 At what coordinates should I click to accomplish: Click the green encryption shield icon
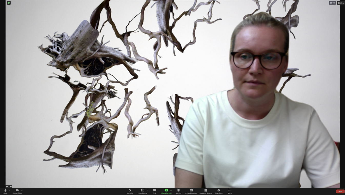pyautogui.click(x=9, y=3)
